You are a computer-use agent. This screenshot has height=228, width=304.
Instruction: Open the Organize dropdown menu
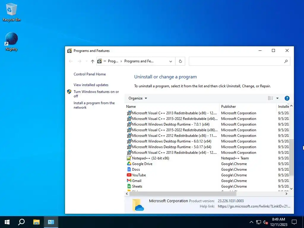(138, 98)
